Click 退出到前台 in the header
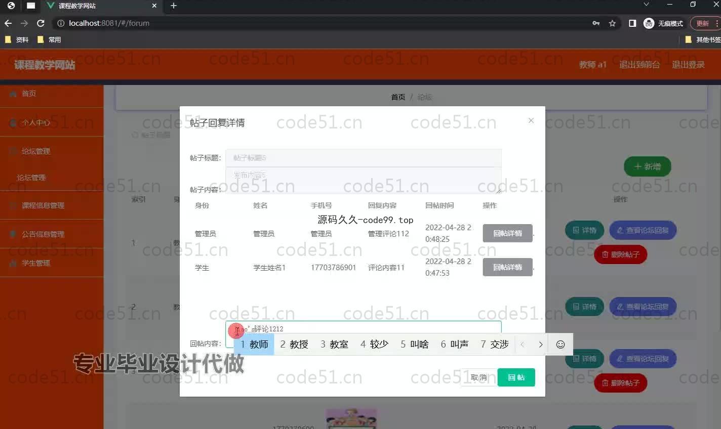 639,65
